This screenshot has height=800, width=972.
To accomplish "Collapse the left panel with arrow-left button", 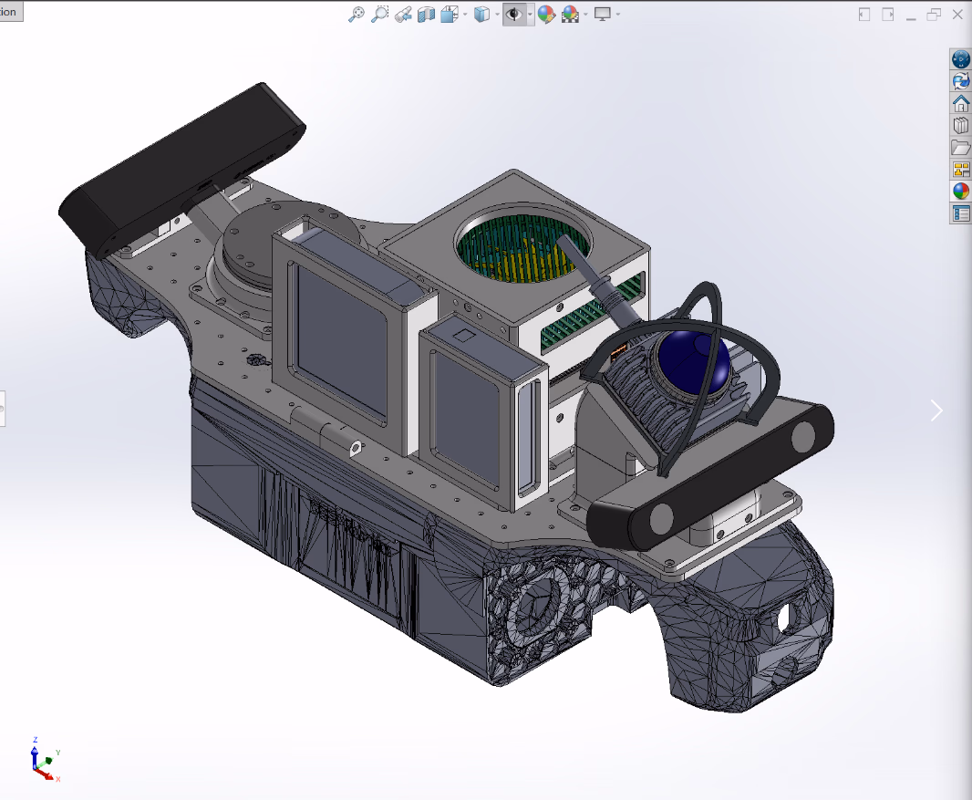I will 864,15.
